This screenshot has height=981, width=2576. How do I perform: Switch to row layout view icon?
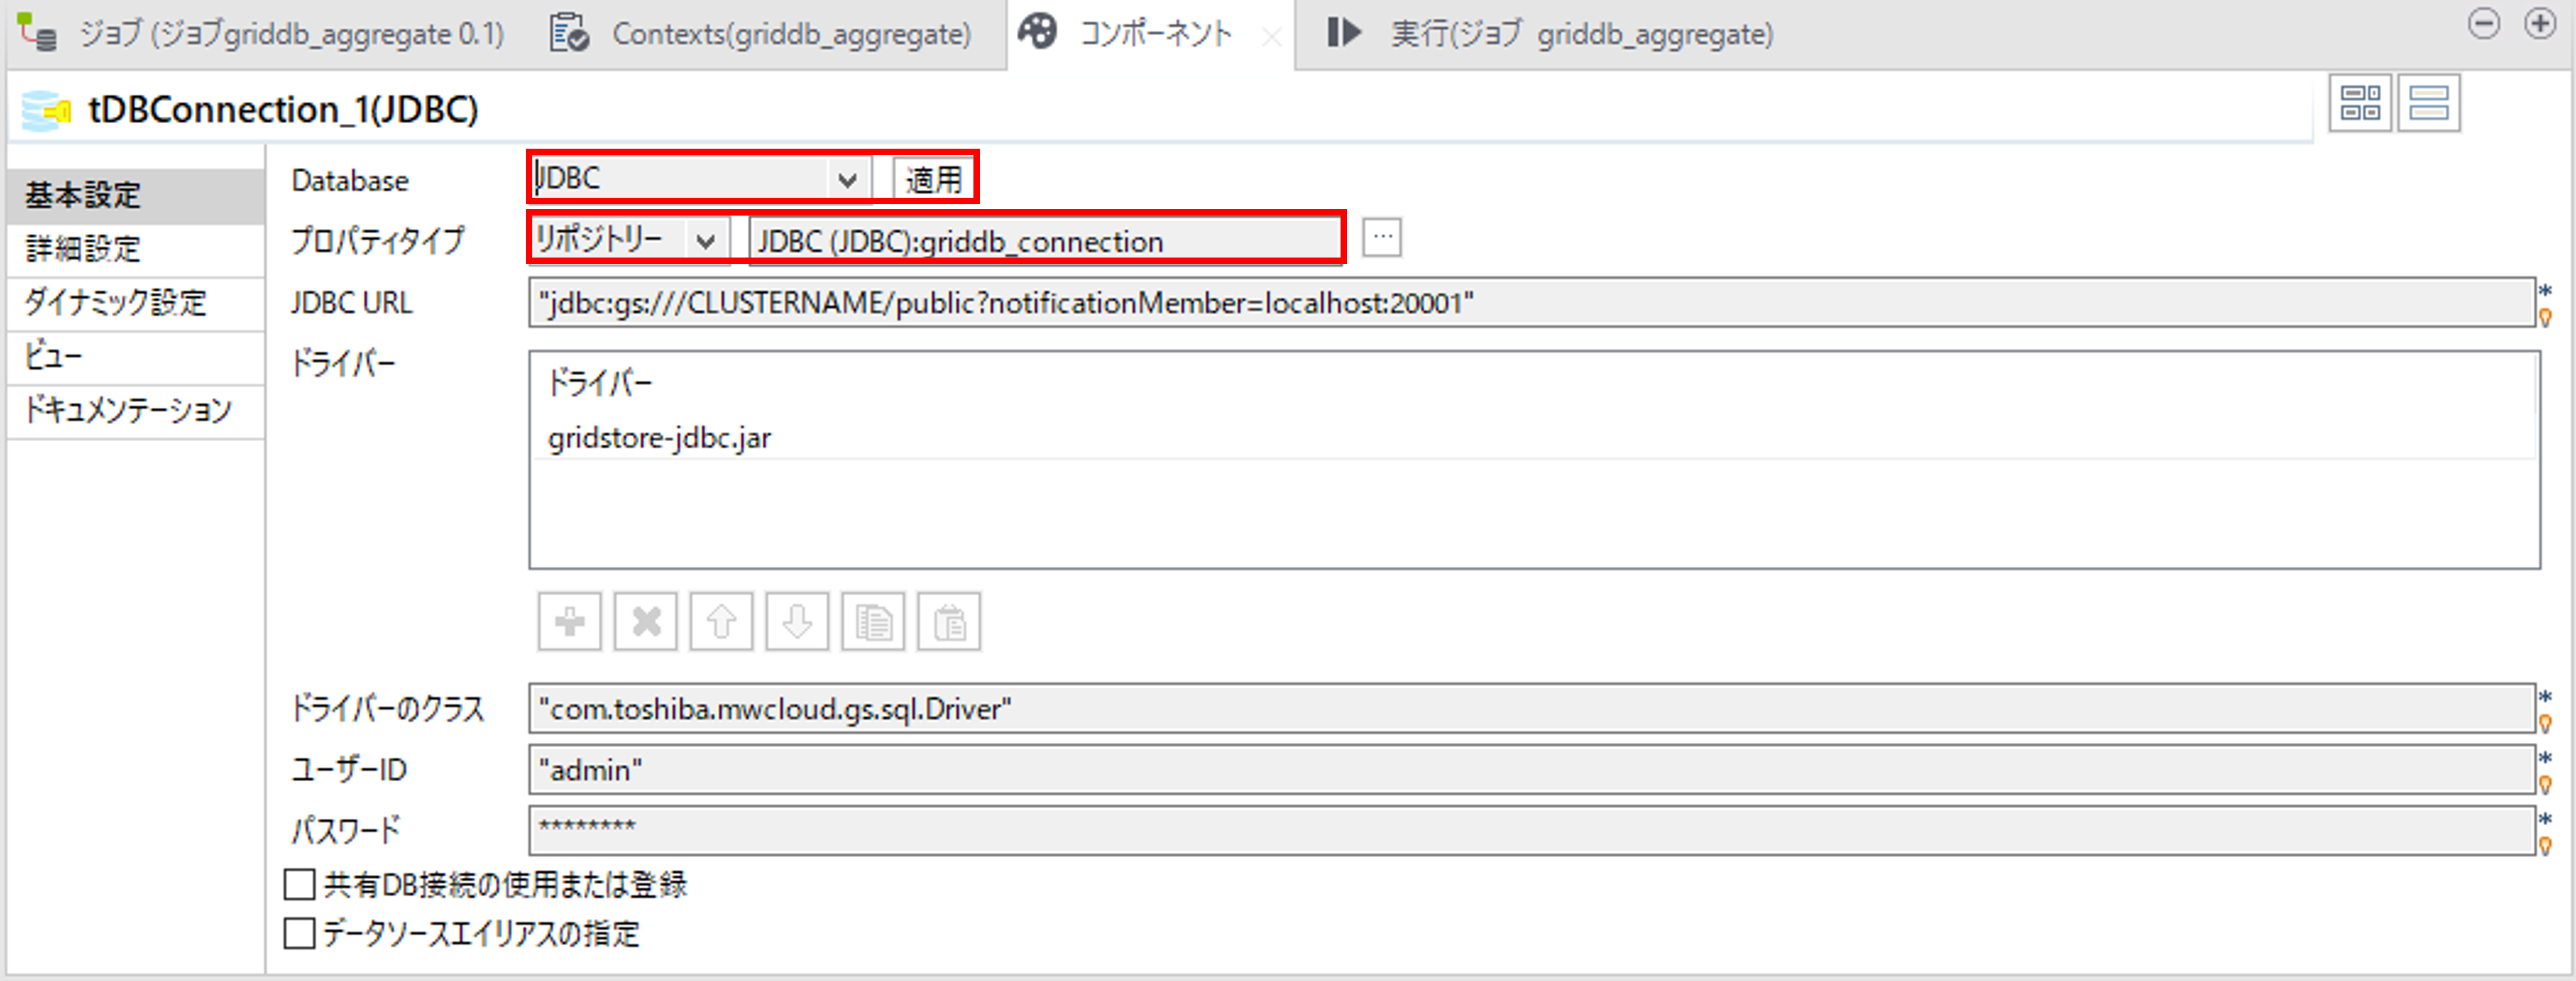[x=2427, y=103]
